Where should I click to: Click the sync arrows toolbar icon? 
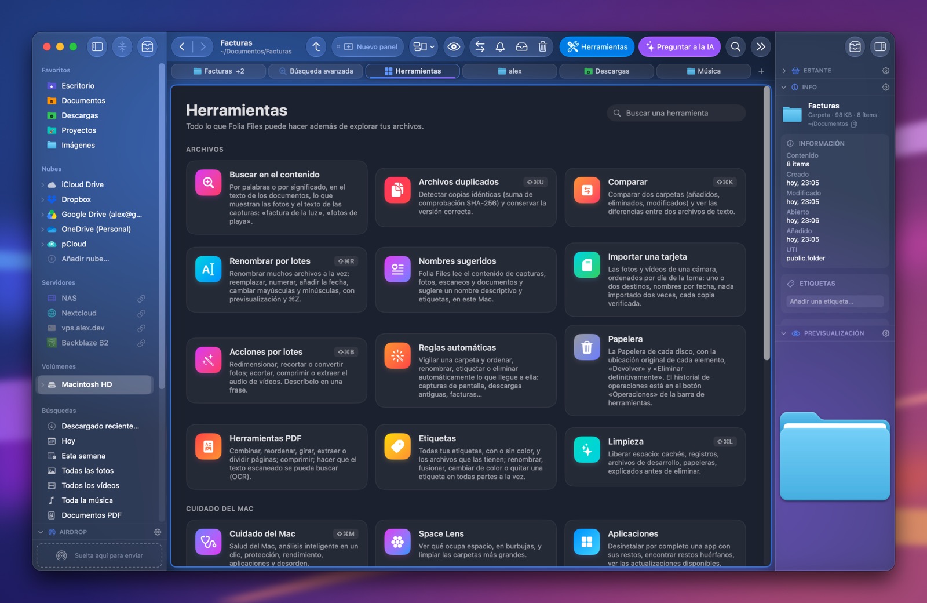[x=480, y=47]
